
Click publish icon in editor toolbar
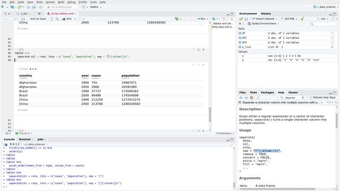(214, 19)
